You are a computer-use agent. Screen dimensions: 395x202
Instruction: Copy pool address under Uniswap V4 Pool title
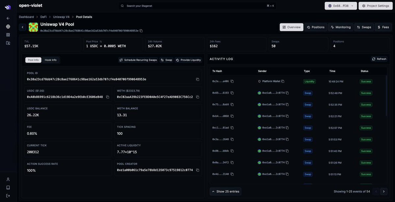(x=141, y=31)
